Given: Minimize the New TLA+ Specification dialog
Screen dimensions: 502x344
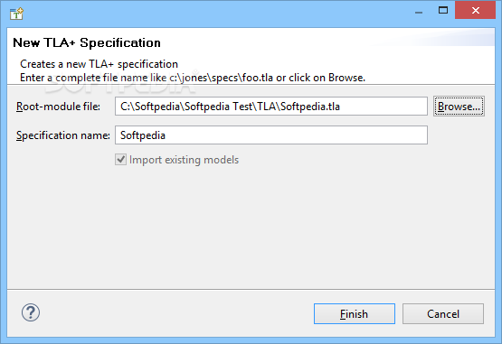Looking at the screenshot, I should (419, 11).
